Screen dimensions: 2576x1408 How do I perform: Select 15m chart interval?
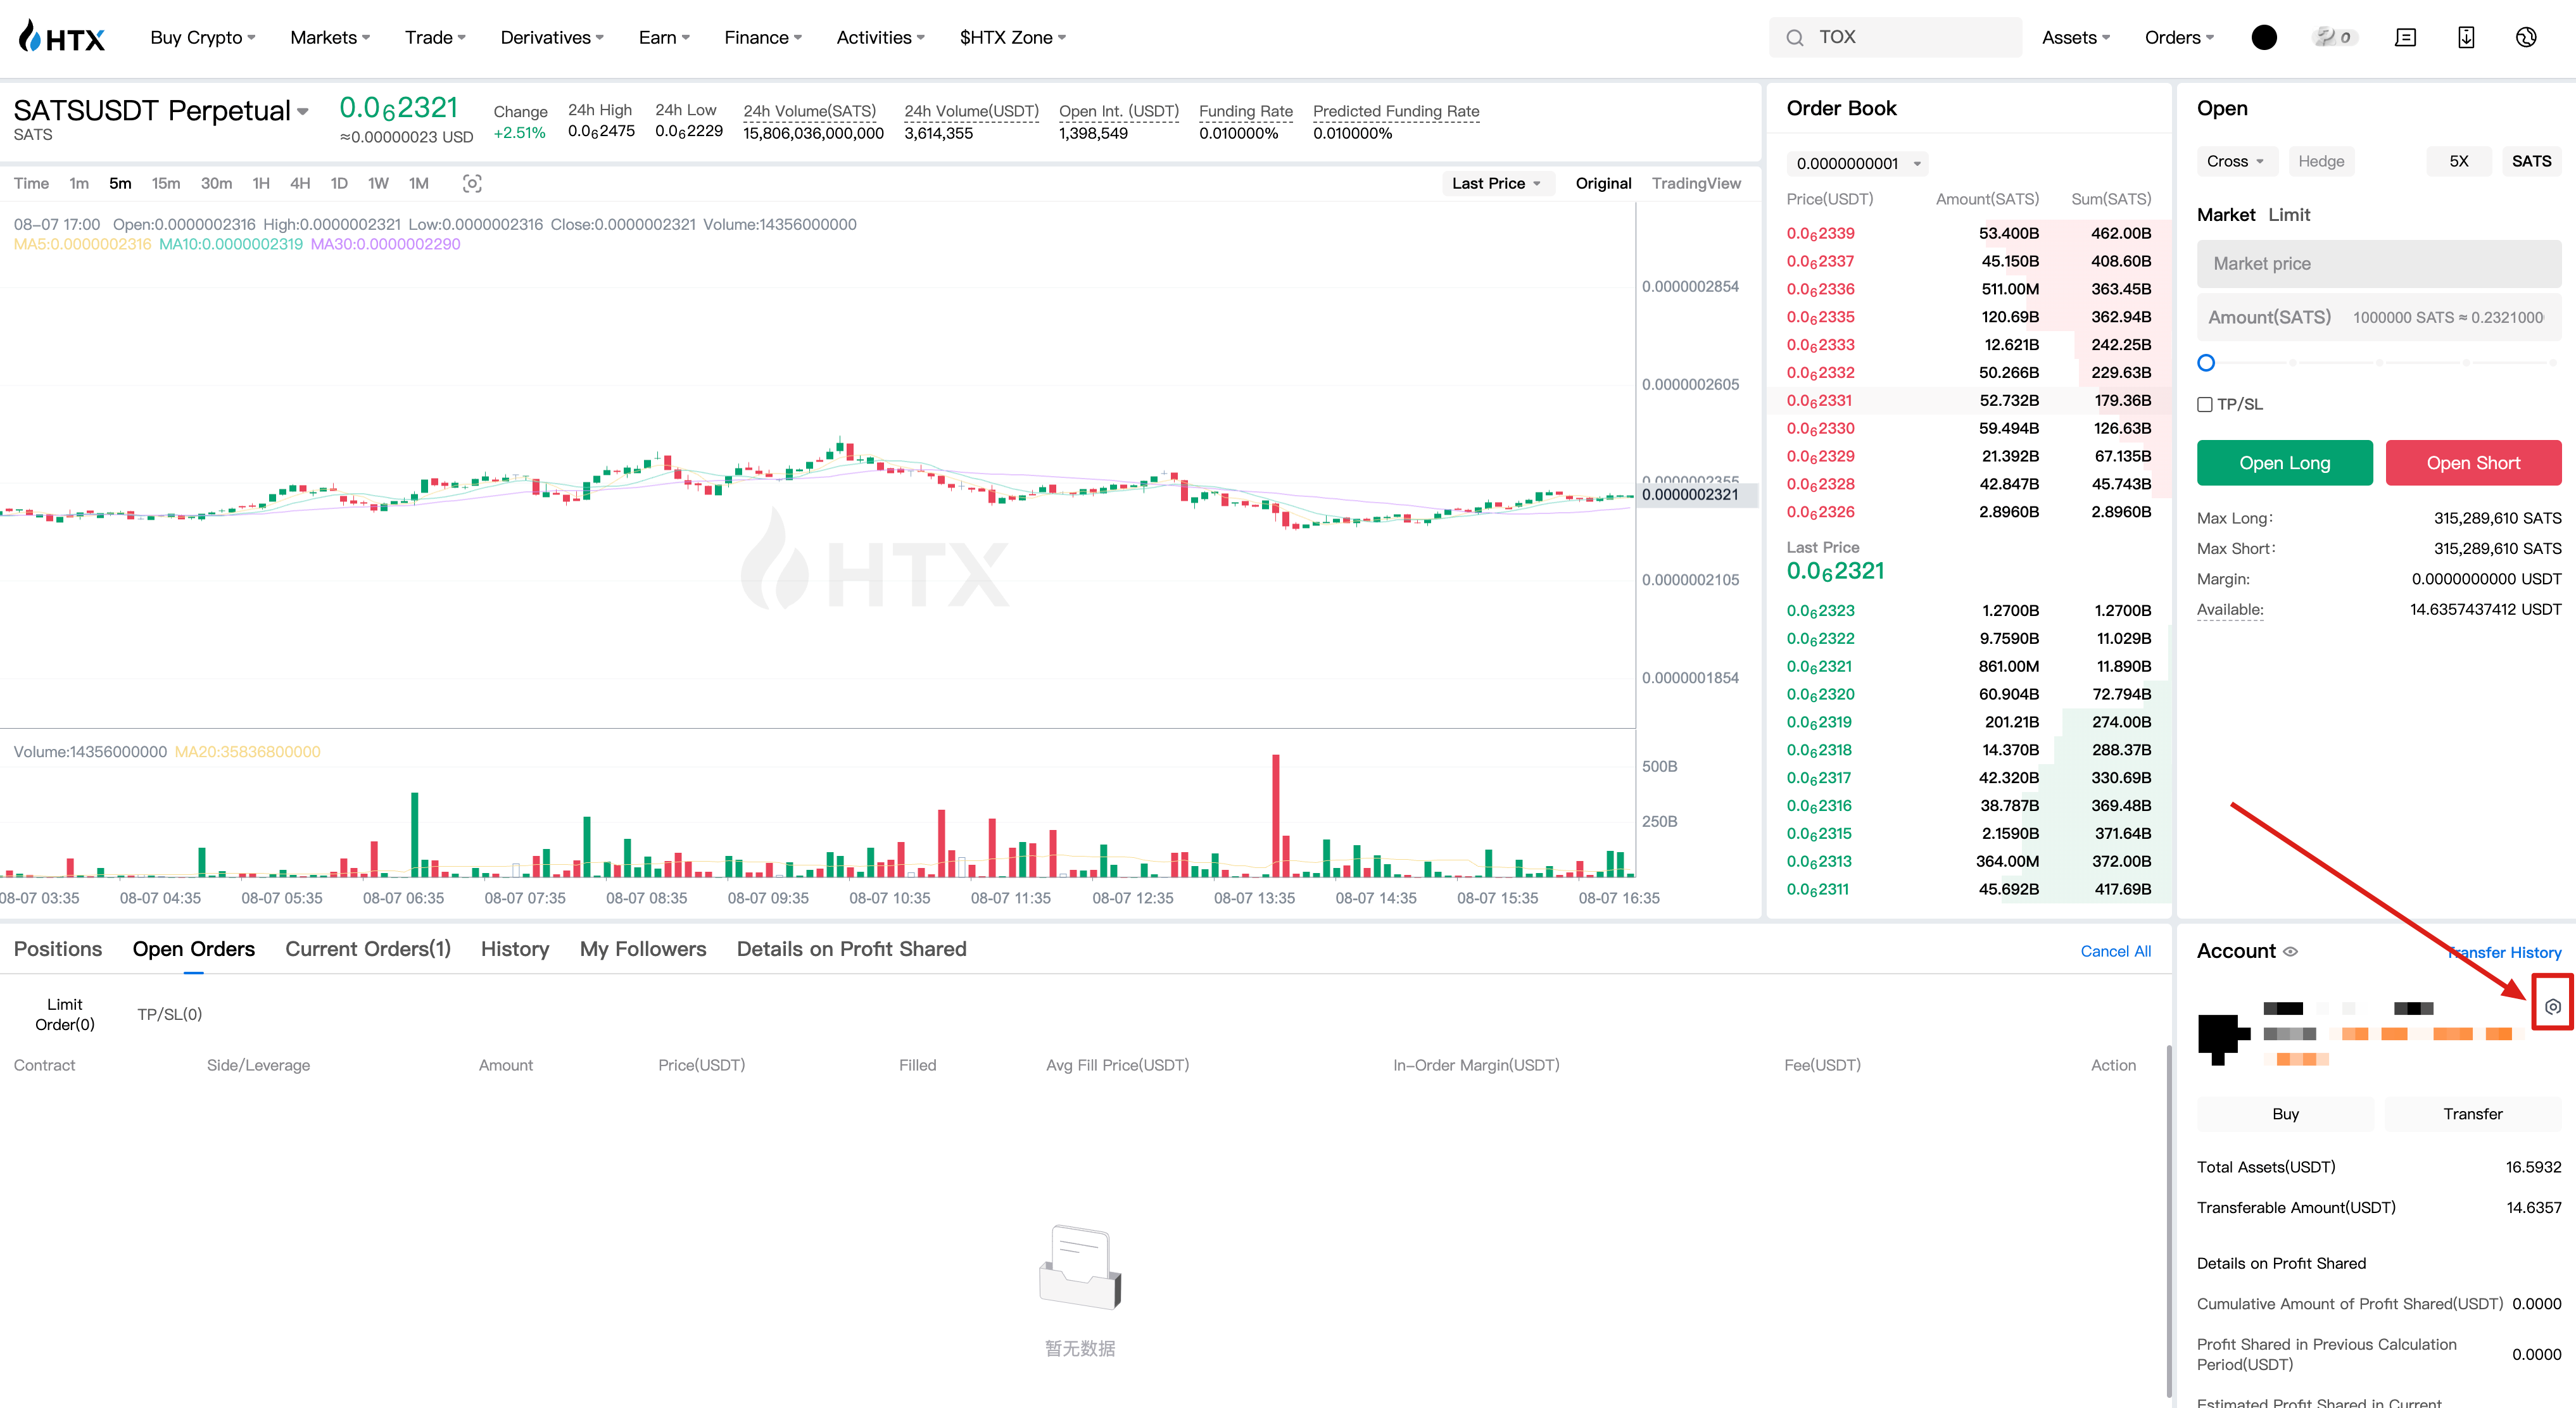(166, 183)
